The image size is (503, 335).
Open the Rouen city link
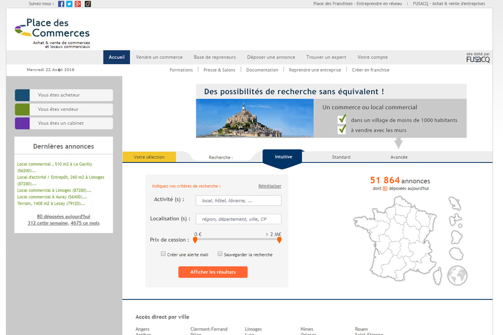(361, 329)
